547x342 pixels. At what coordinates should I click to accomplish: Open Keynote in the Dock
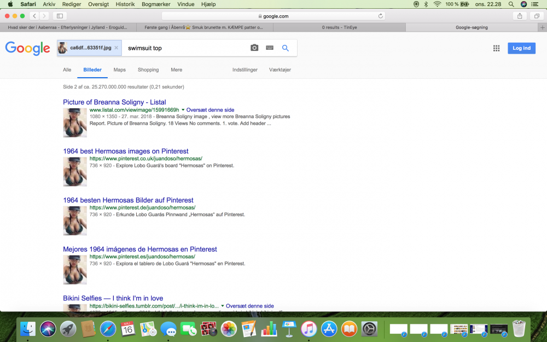pos(289,328)
